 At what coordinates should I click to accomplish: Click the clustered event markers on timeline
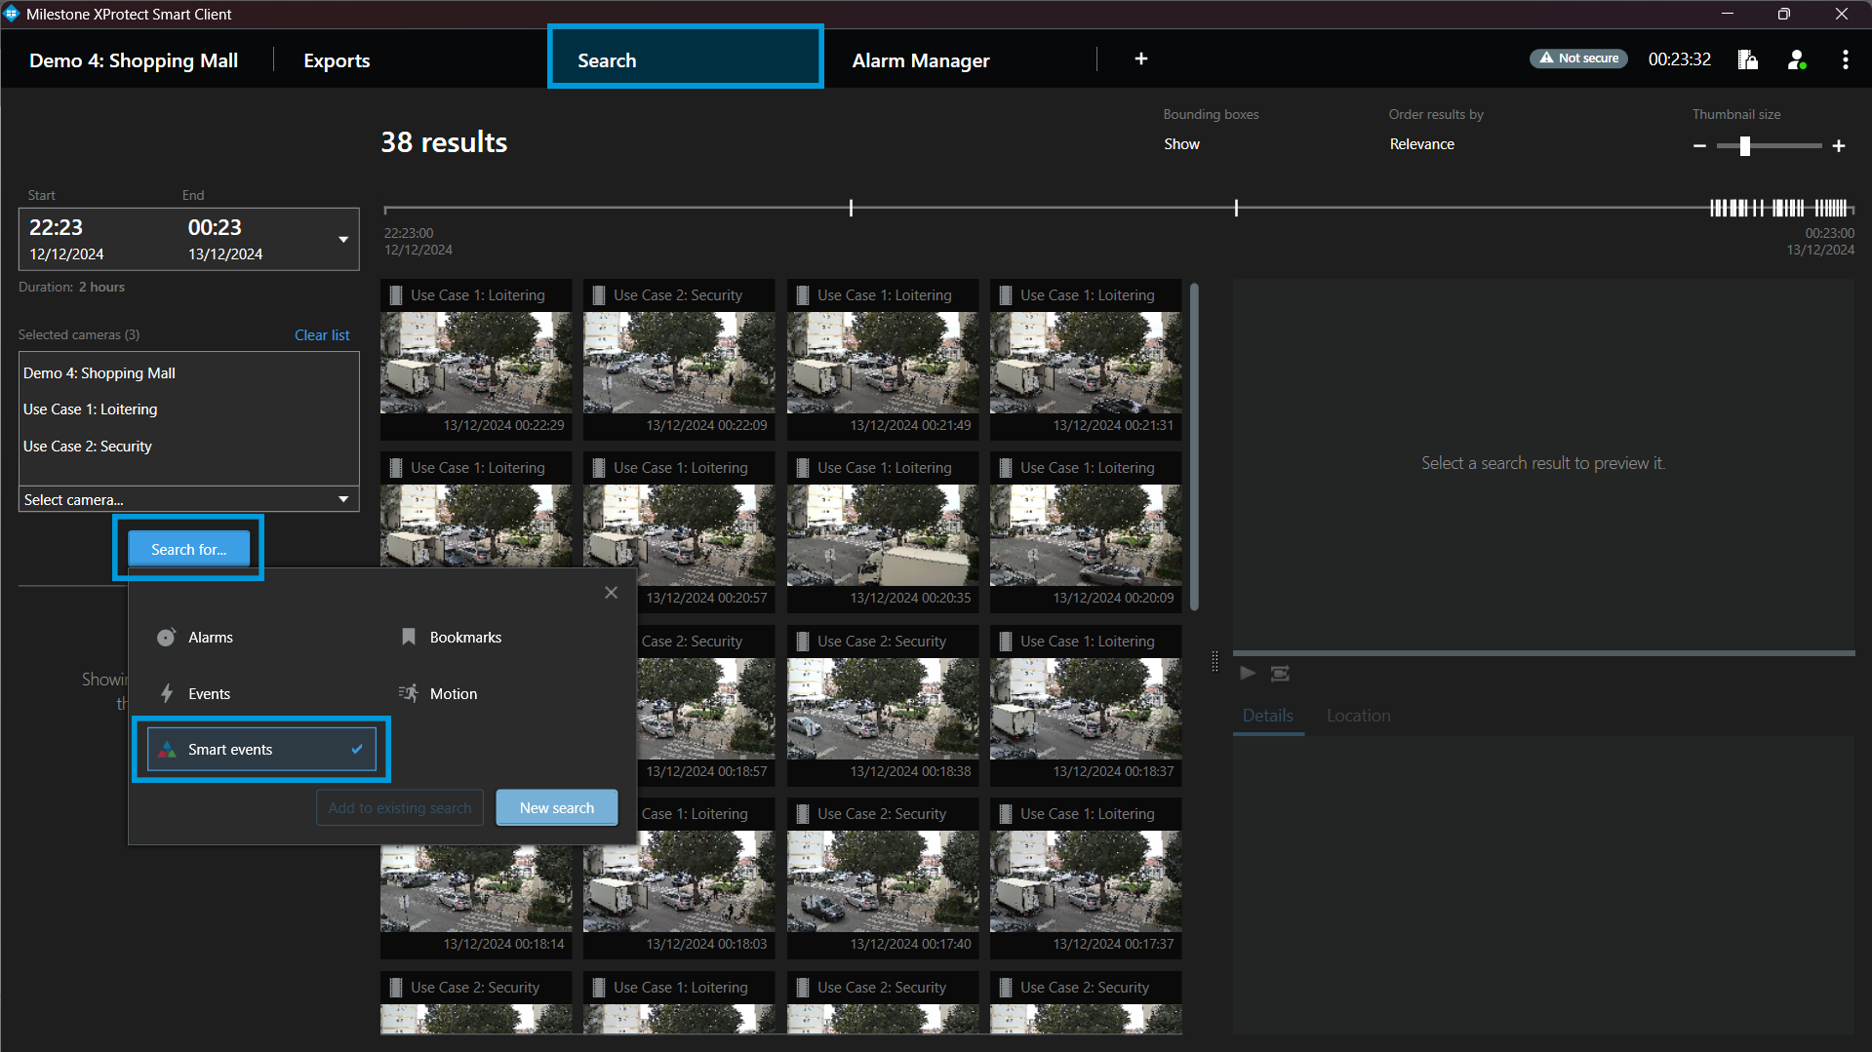[1779, 208]
